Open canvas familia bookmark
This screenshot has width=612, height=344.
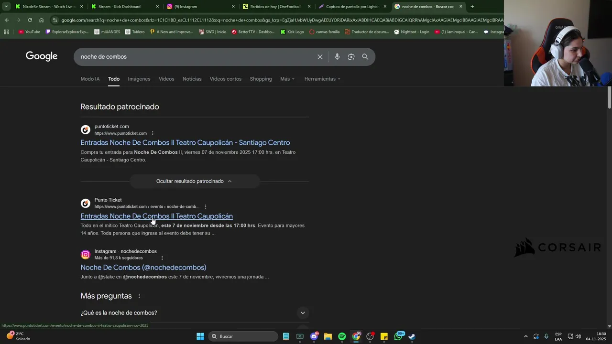point(325,32)
